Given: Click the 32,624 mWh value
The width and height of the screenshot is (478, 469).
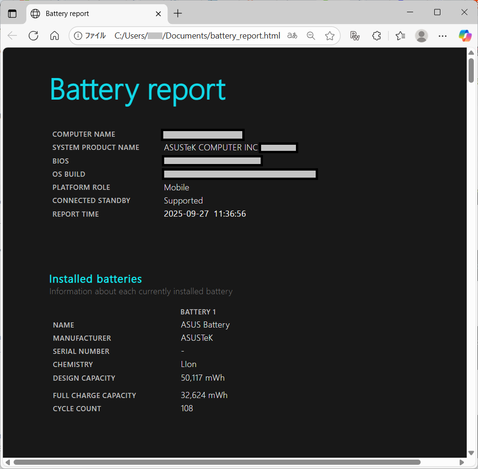Looking at the screenshot, I should coord(204,395).
